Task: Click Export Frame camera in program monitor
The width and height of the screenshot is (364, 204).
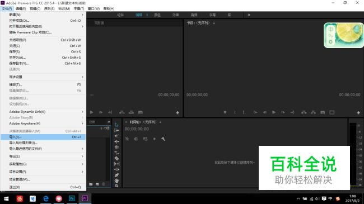Action: (323, 112)
